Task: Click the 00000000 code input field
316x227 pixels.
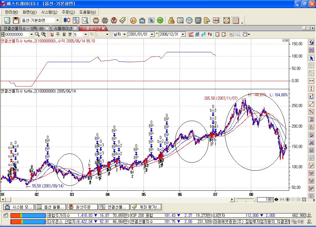Action: coord(17,34)
